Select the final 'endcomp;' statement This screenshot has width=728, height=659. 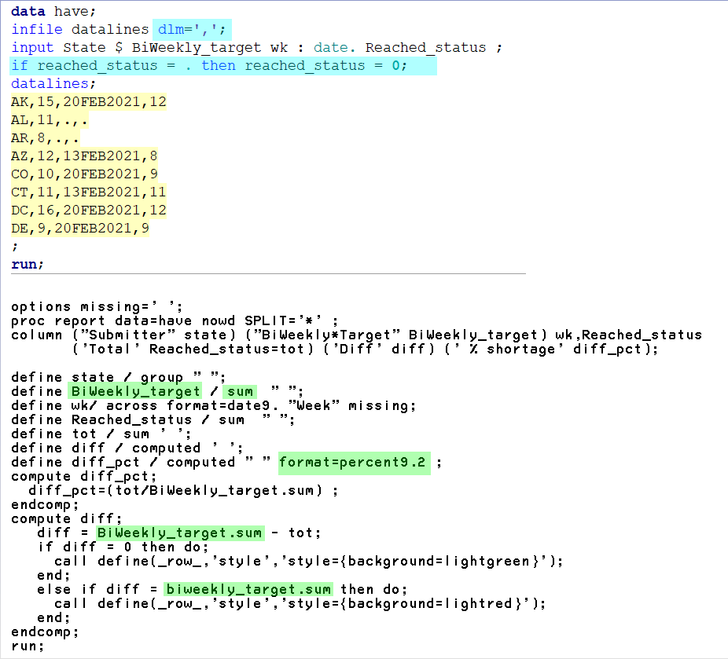coord(37,632)
